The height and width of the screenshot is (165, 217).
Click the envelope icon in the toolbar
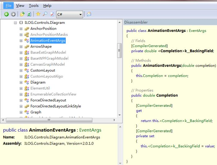click(89, 14)
